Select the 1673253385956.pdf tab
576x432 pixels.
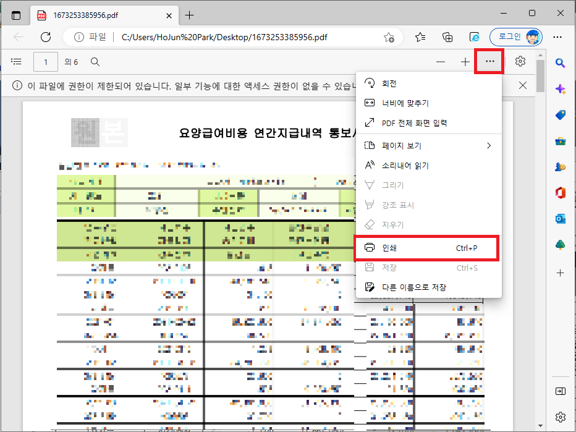pyautogui.click(x=104, y=15)
